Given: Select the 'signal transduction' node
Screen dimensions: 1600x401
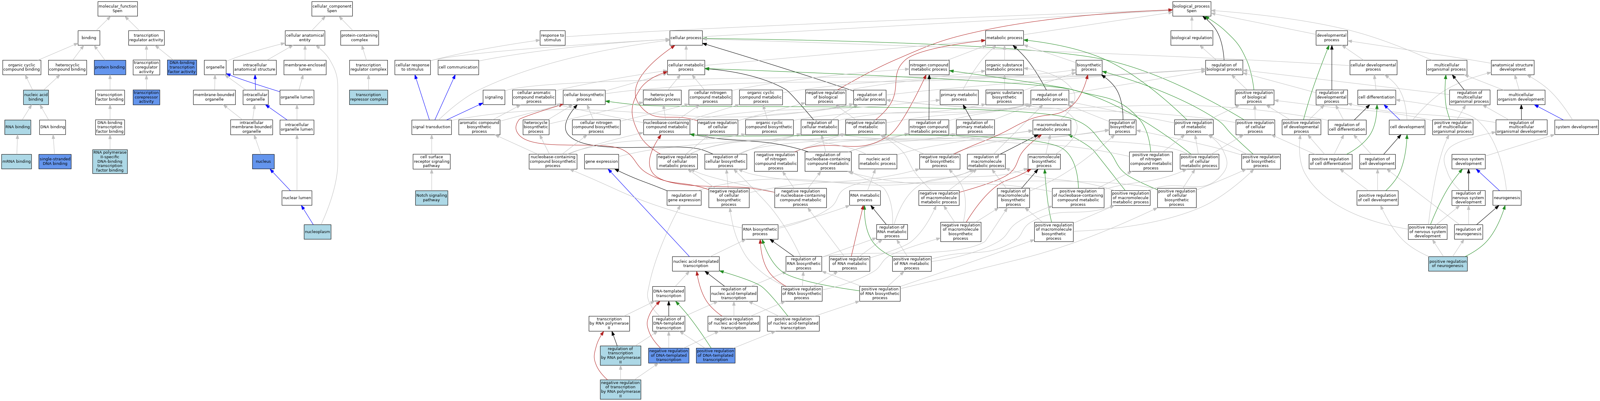Looking at the screenshot, I should [432, 127].
